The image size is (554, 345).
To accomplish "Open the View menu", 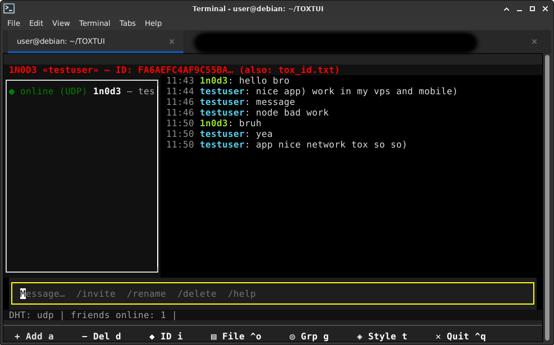I will (x=61, y=23).
